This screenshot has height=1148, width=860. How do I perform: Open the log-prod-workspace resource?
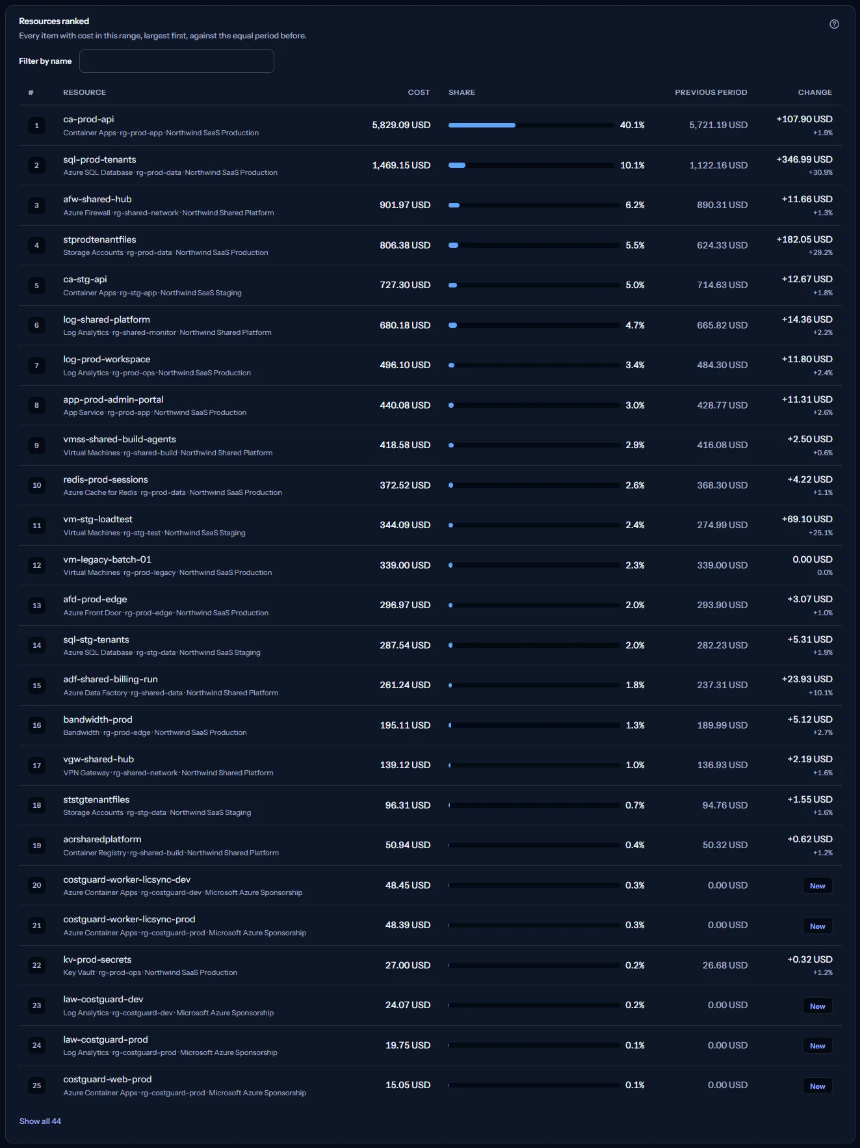point(107,359)
